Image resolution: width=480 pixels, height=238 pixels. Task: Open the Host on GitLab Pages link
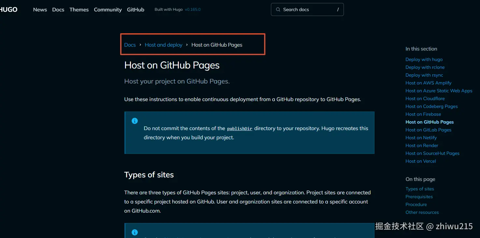pyautogui.click(x=429, y=130)
